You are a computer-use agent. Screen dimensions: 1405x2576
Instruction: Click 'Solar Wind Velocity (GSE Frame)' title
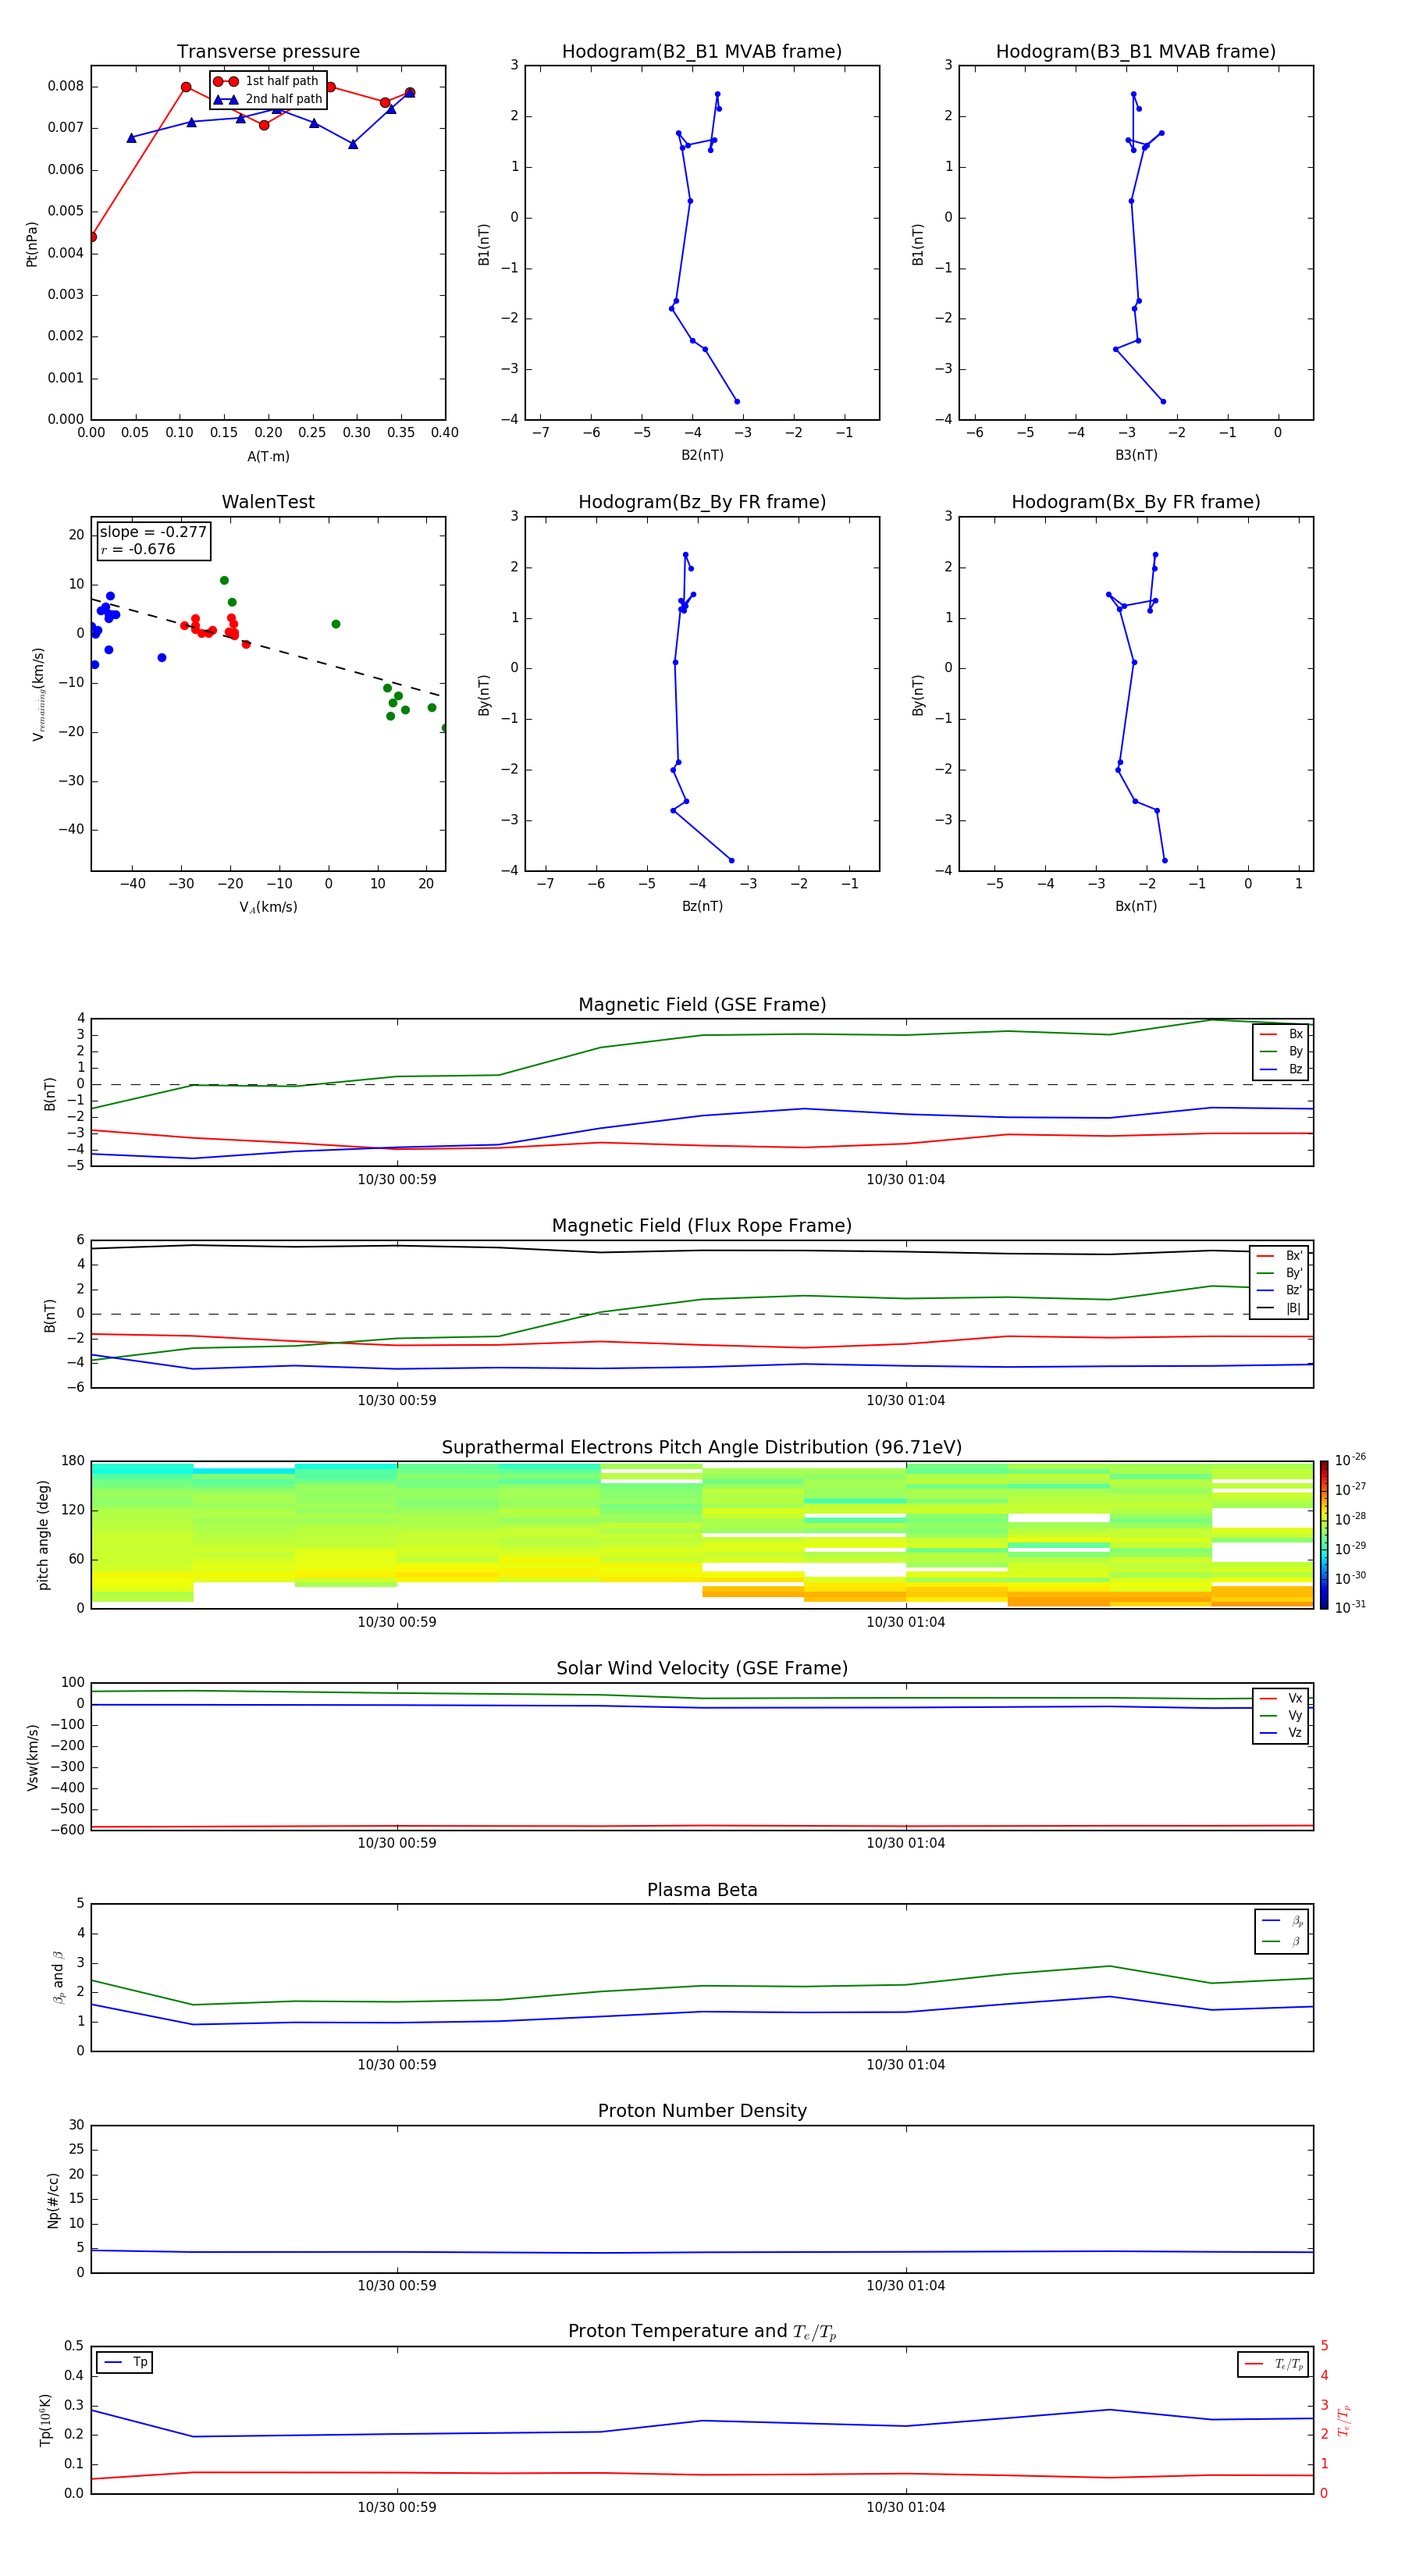[702, 1668]
